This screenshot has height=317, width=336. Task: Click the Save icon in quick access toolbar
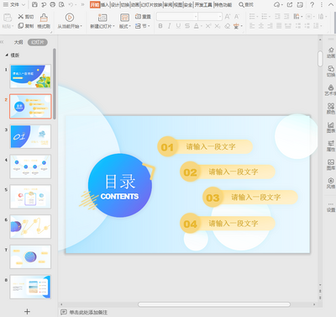tap(34, 5)
